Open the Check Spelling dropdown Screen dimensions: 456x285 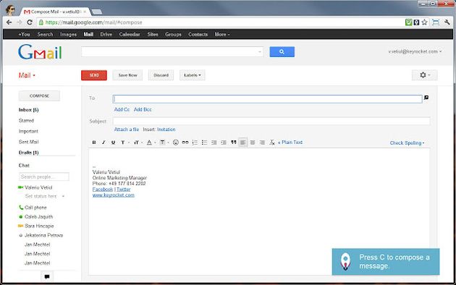click(x=407, y=143)
